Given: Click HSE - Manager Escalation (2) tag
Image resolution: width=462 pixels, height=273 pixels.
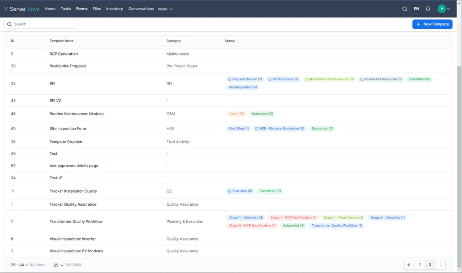Looking at the screenshot, I should click(280, 129).
